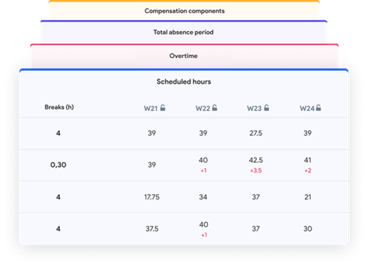The image size is (367, 265).
Task: Click the W23 week label
Action: (254, 108)
